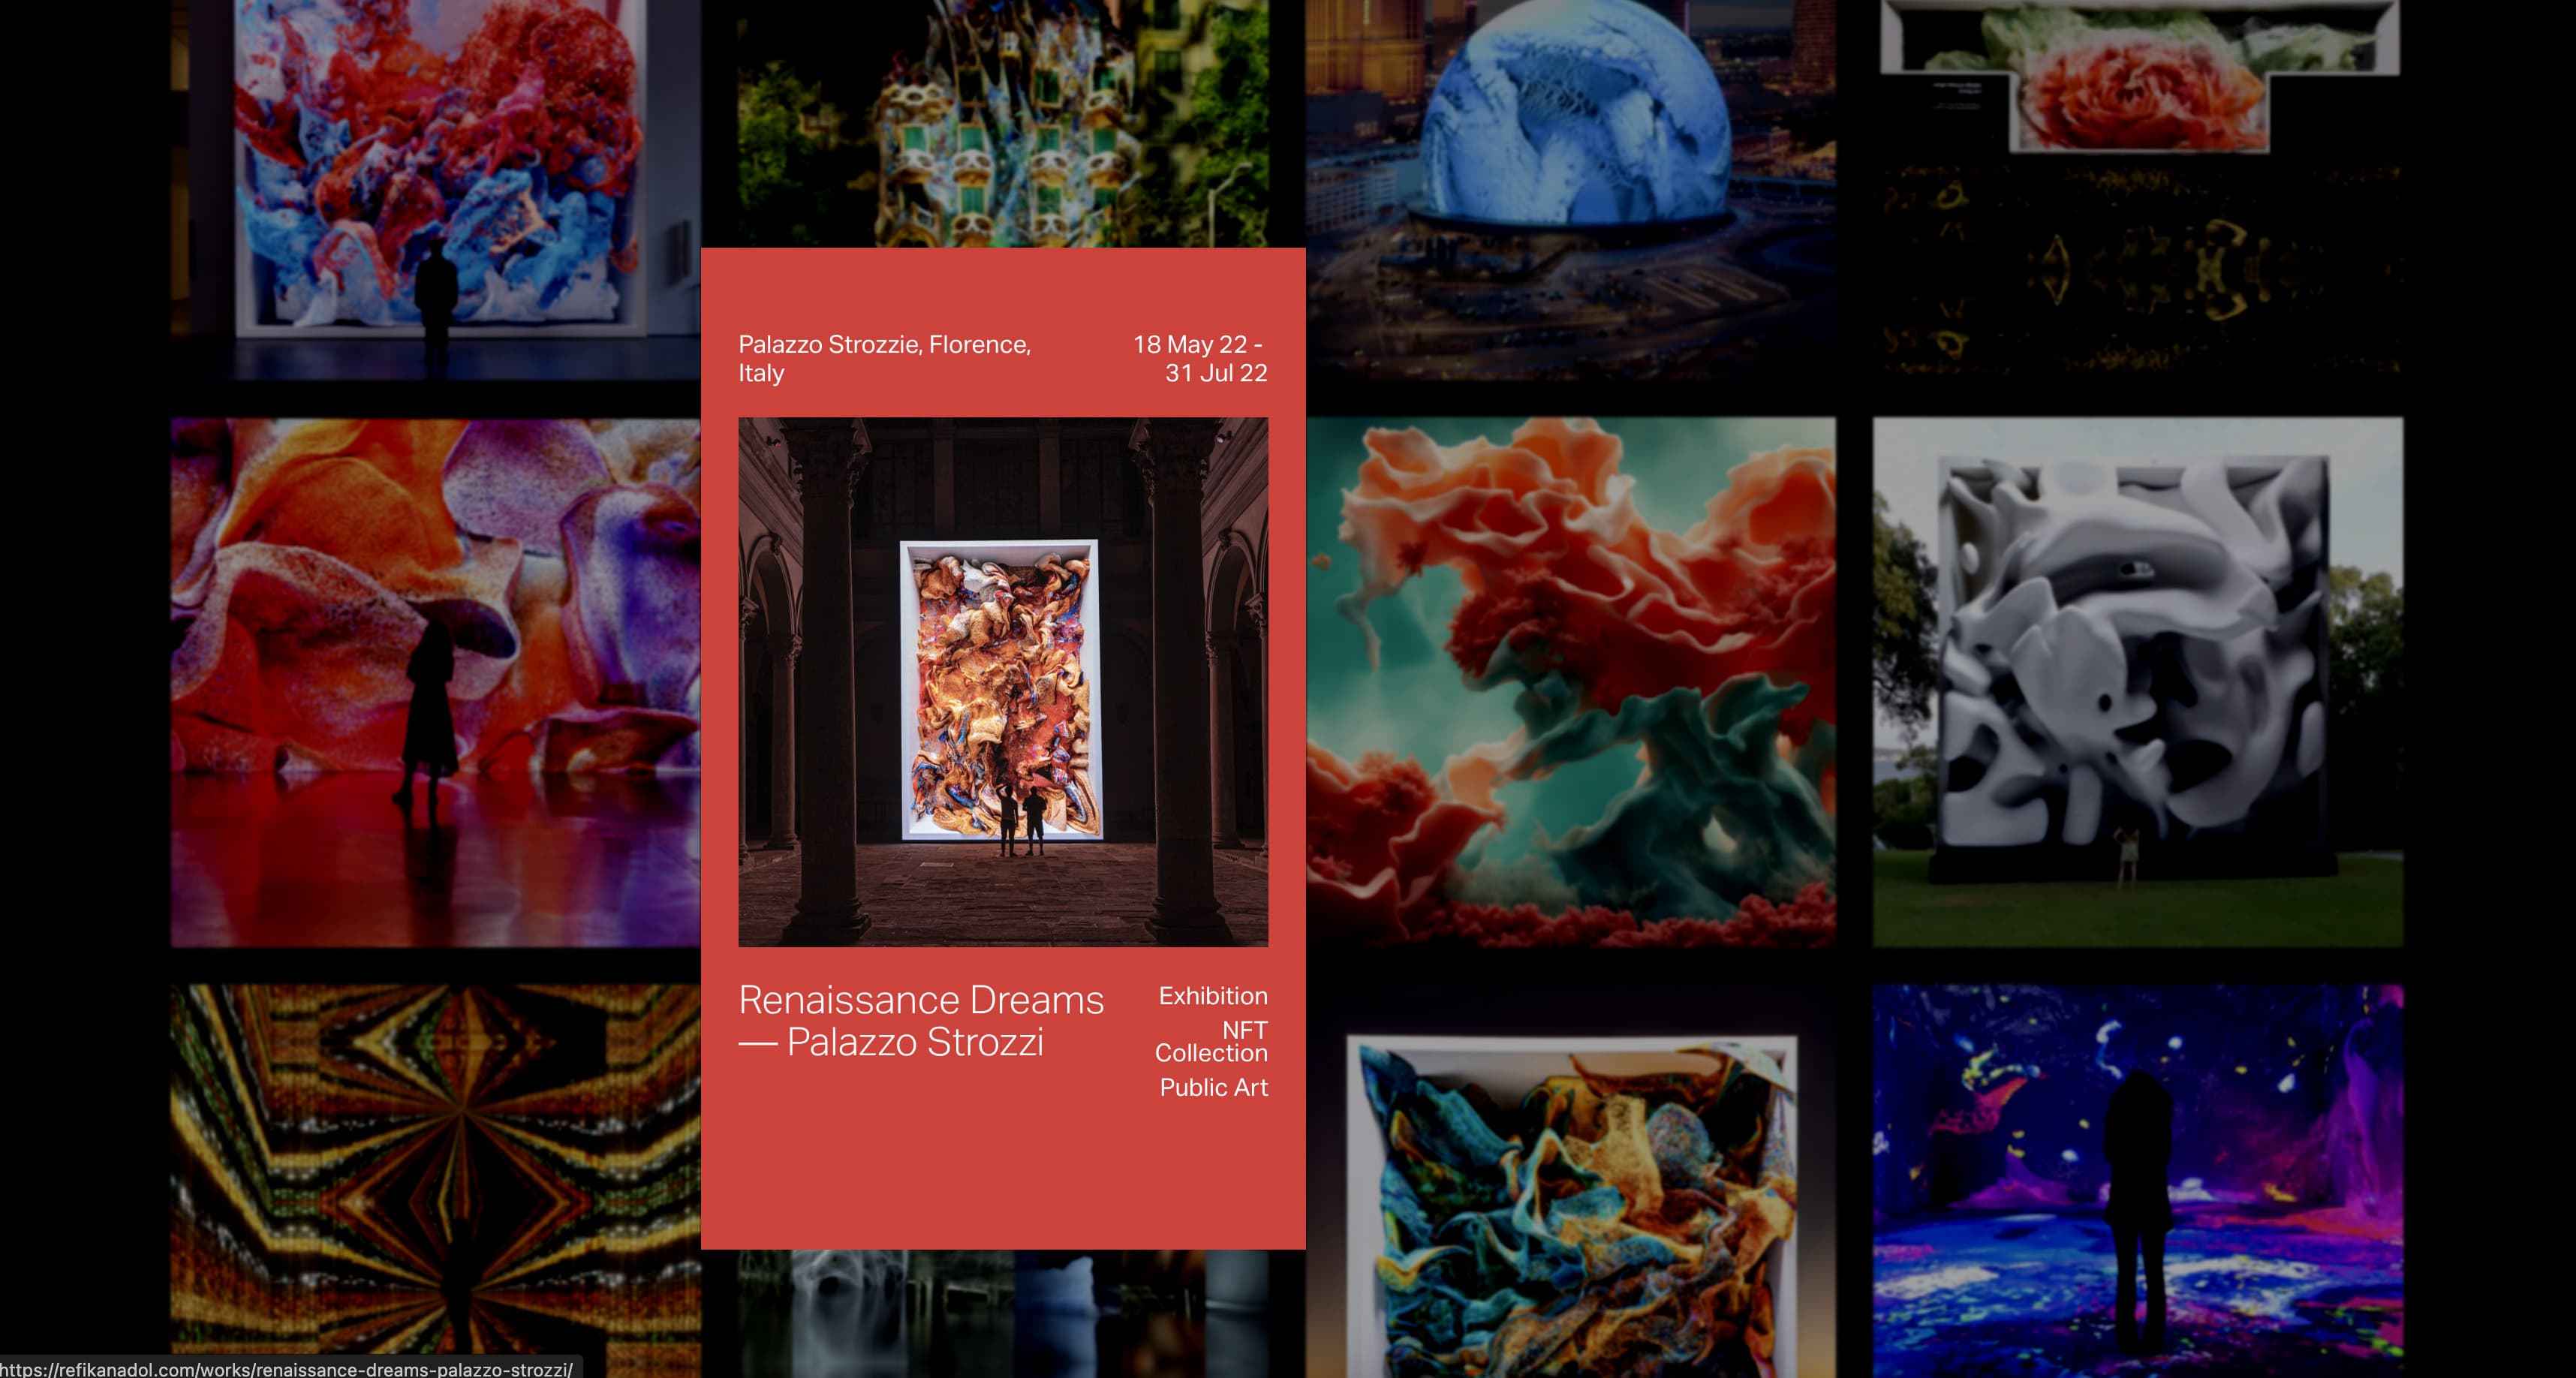Open the orange-purple immersive room thumbnail

point(436,682)
